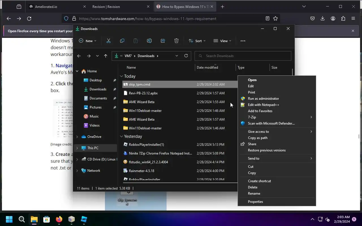This screenshot has width=362, height=226.
Task: Click the Cut scissors icon in Explorer toolbar
Action: click(108, 41)
